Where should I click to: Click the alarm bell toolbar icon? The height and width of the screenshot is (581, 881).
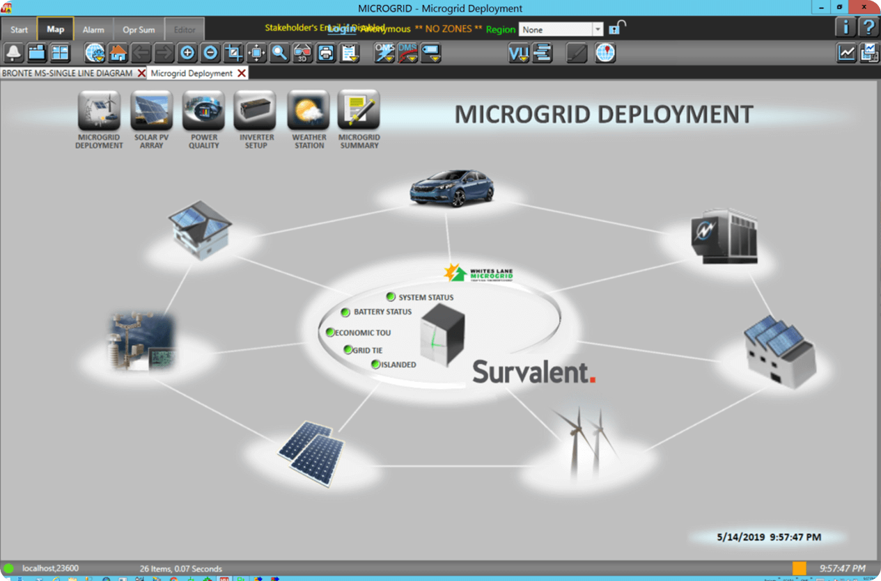14,53
